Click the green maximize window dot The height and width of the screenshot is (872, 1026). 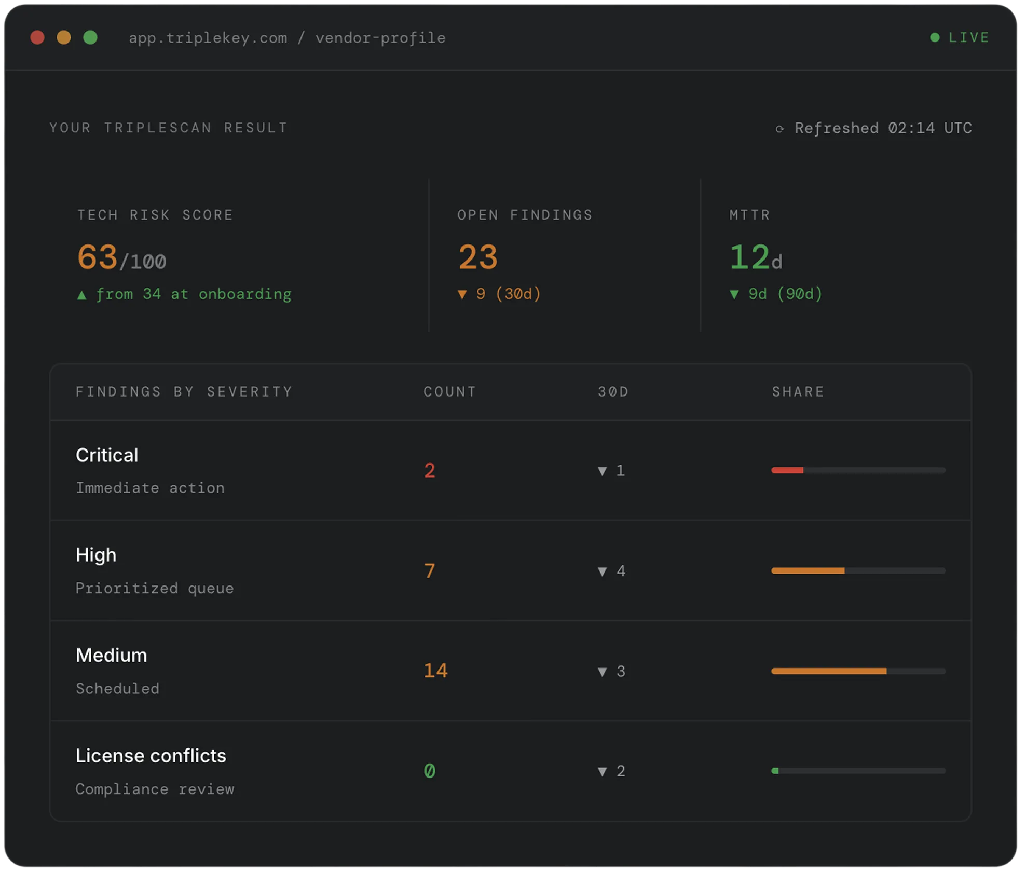point(91,37)
